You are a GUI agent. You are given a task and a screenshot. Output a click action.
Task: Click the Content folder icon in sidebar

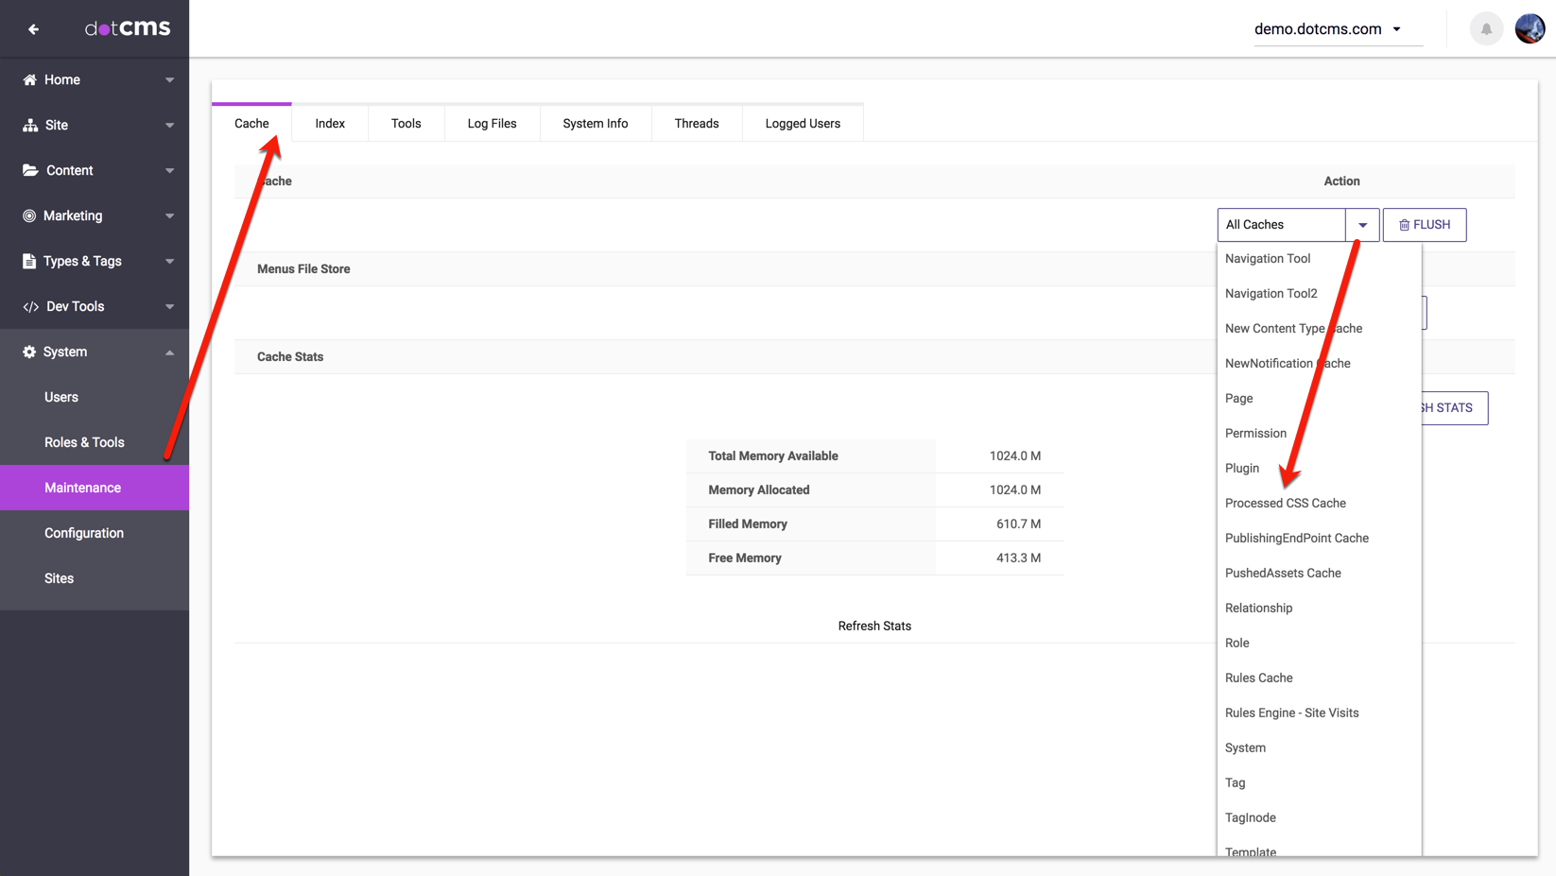coord(30,171)
